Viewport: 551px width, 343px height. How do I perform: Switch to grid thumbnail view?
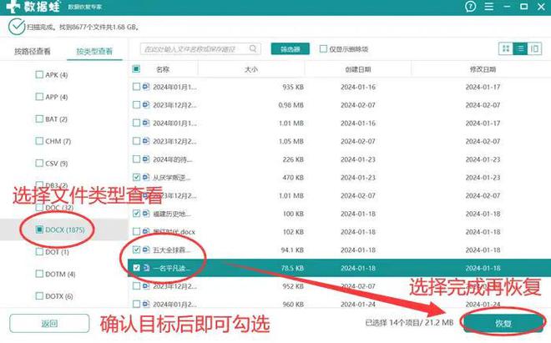[506, 48]
